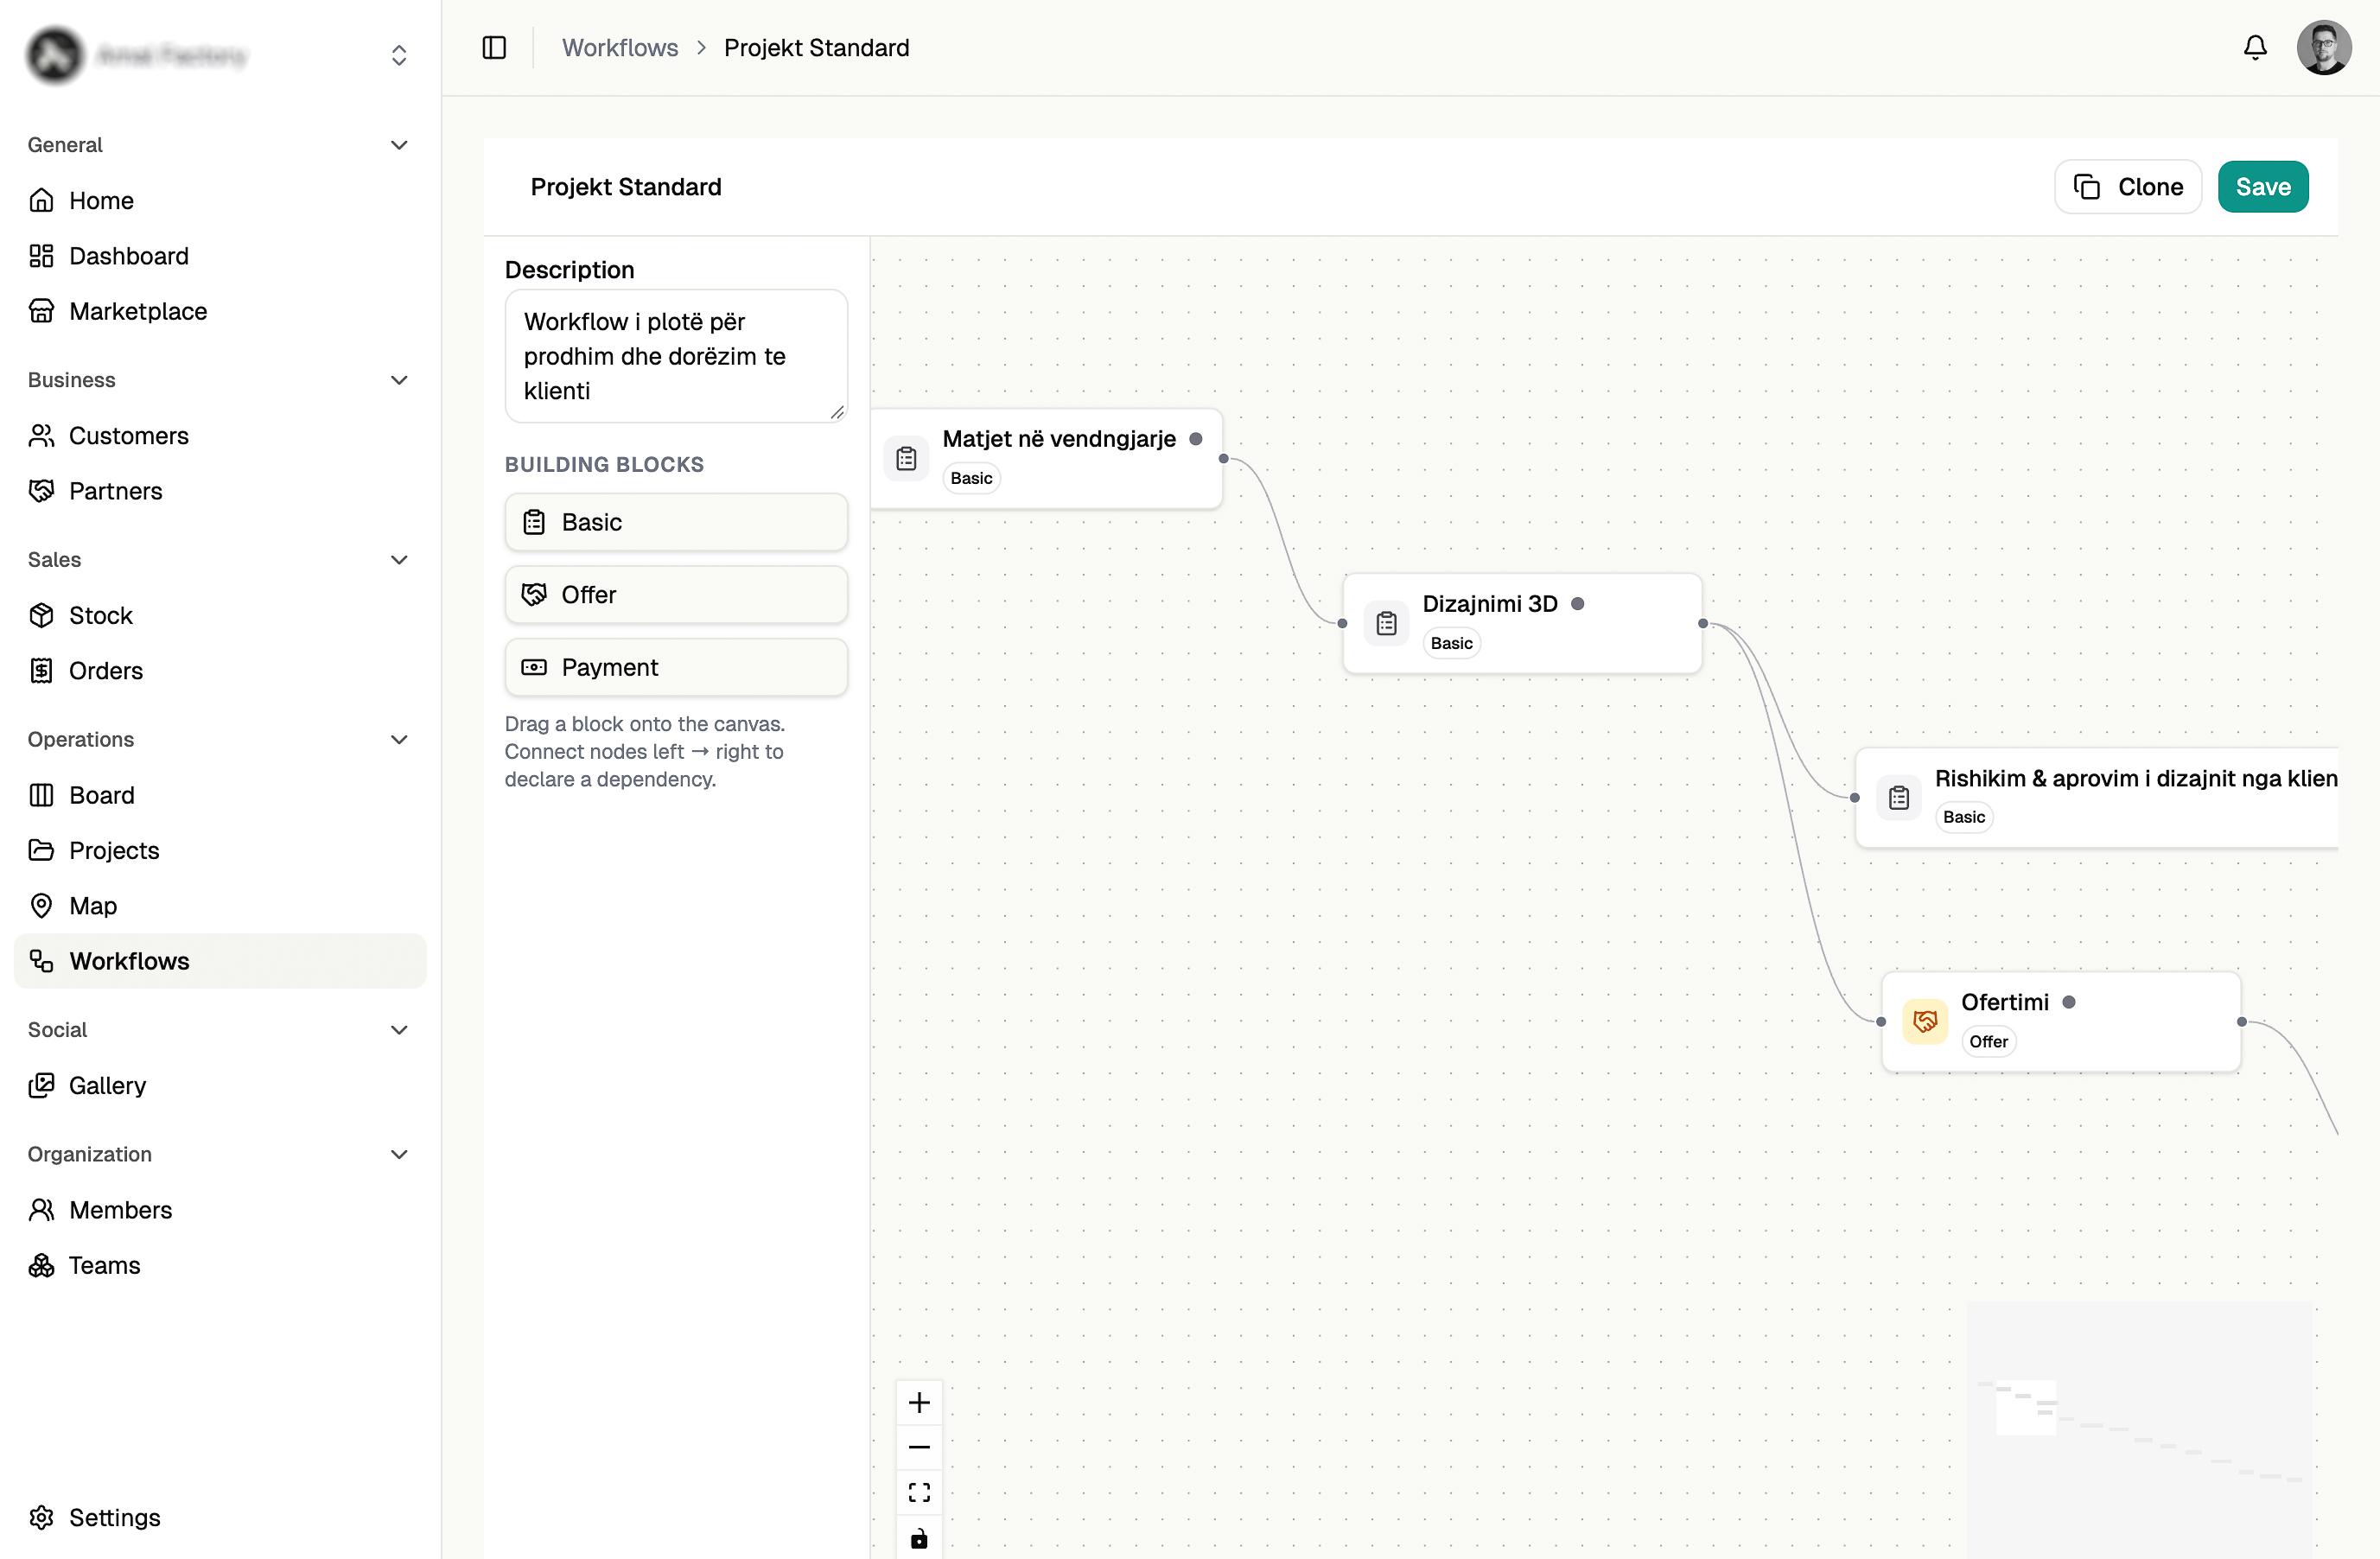Open the user profile avatar
The image size is (2380, 1559).
click(x=2324, y=47)
